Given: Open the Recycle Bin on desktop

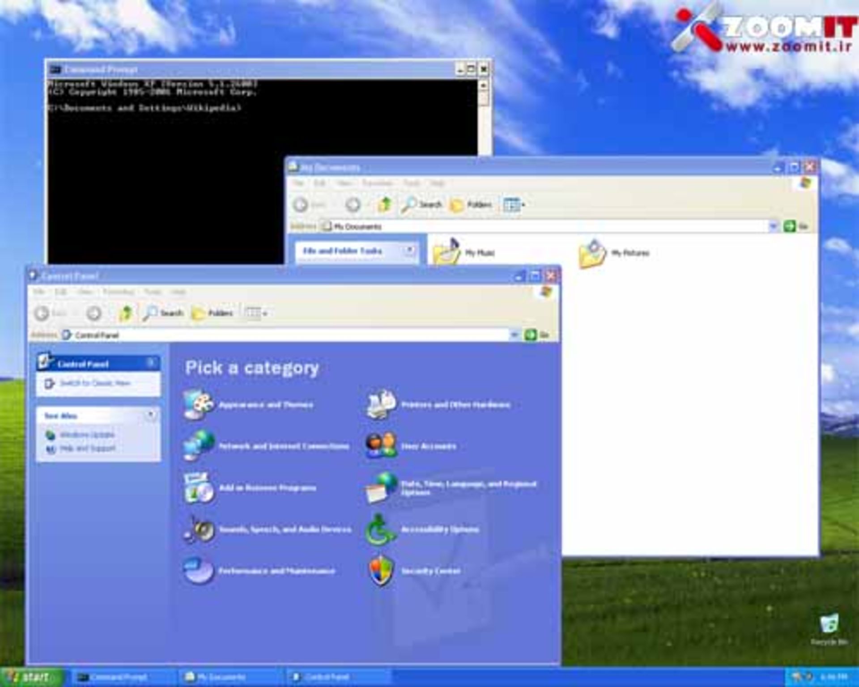Looking at the screenshot, I should coord(829,629).
